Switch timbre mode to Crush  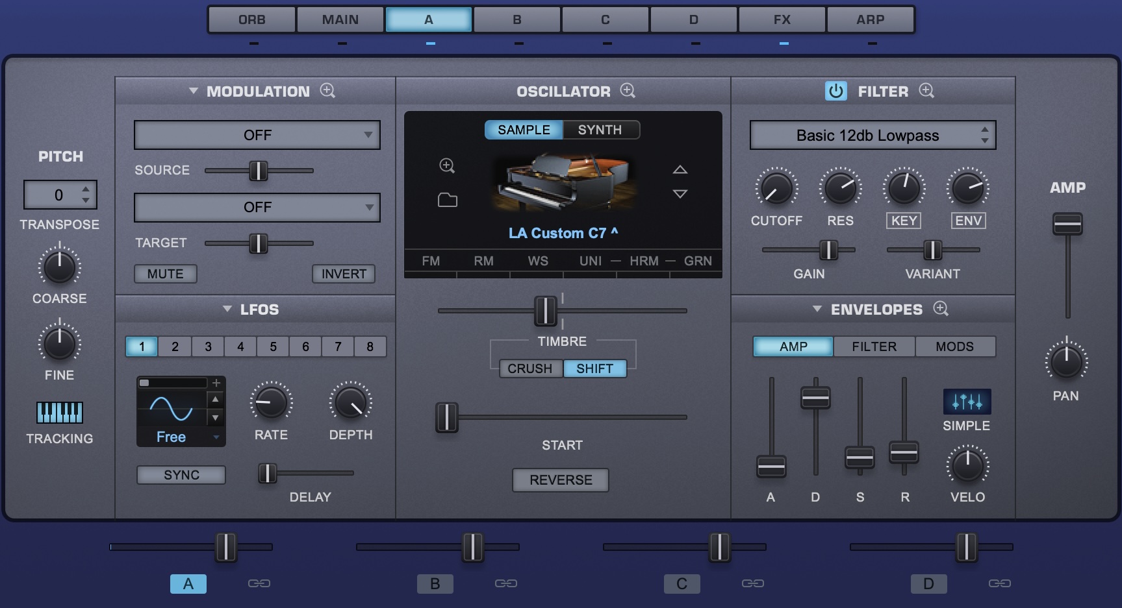530,369
